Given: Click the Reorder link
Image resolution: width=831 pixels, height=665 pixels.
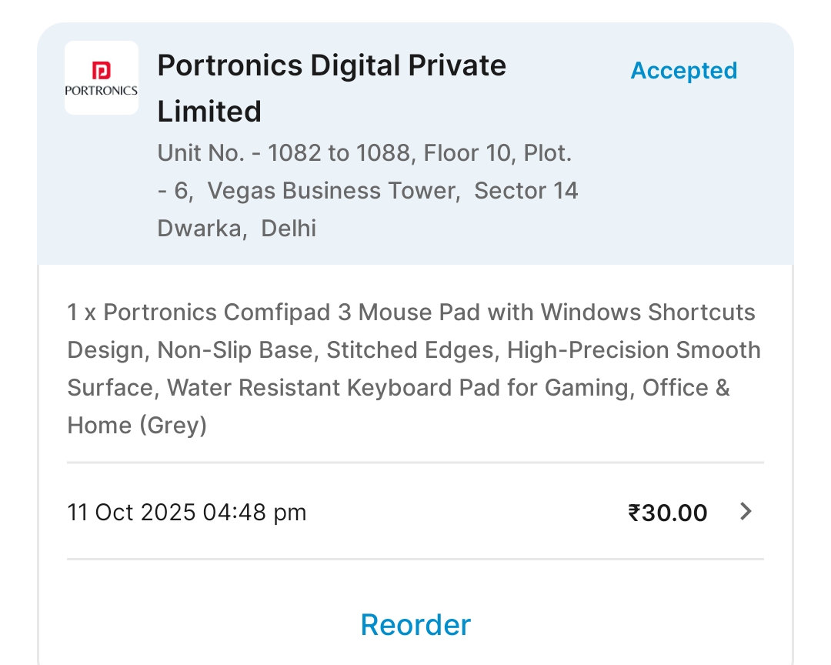Looking at the screenshot, I should coord(415,624).
